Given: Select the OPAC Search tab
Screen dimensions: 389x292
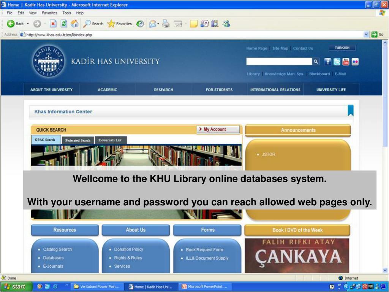Looking at the screenshot, I should (46, 140).
